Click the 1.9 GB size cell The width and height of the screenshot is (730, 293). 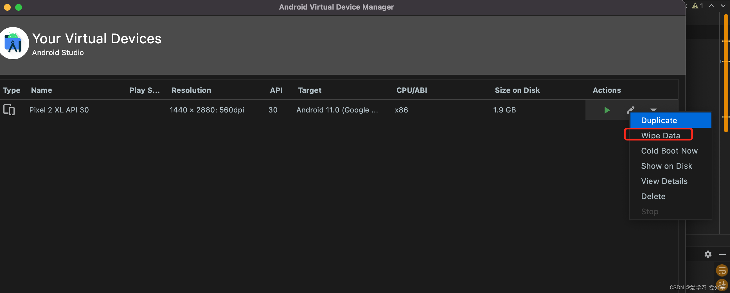[504, 110]
